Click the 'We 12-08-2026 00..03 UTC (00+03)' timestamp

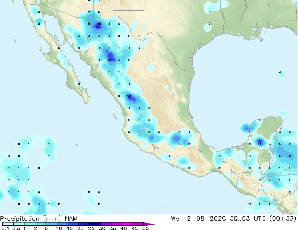click(234, 218)
